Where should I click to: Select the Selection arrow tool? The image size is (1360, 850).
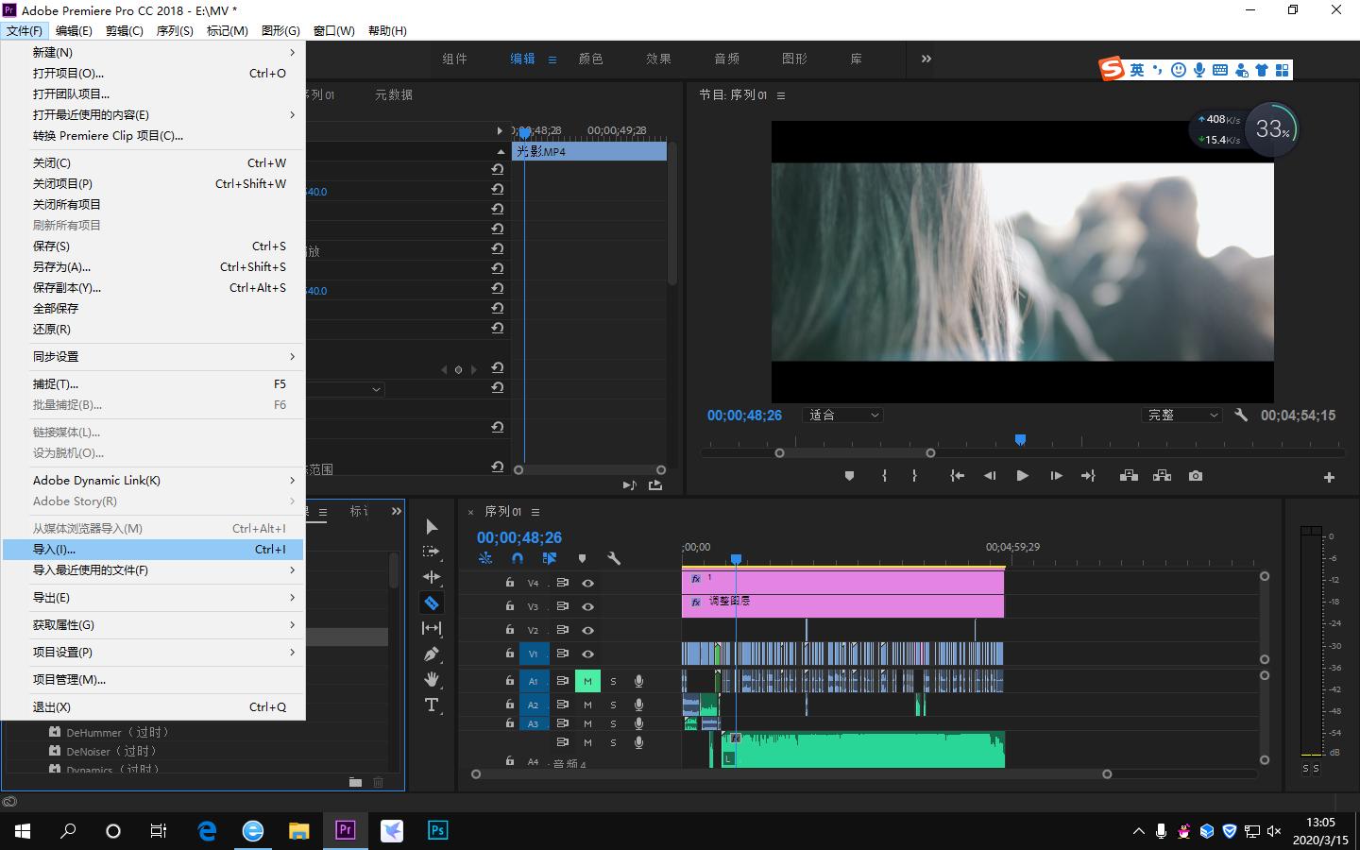click(x=432, y=526)
